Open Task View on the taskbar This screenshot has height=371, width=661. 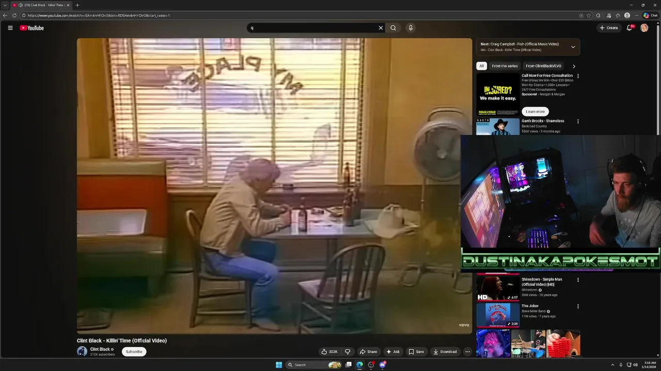349,365
